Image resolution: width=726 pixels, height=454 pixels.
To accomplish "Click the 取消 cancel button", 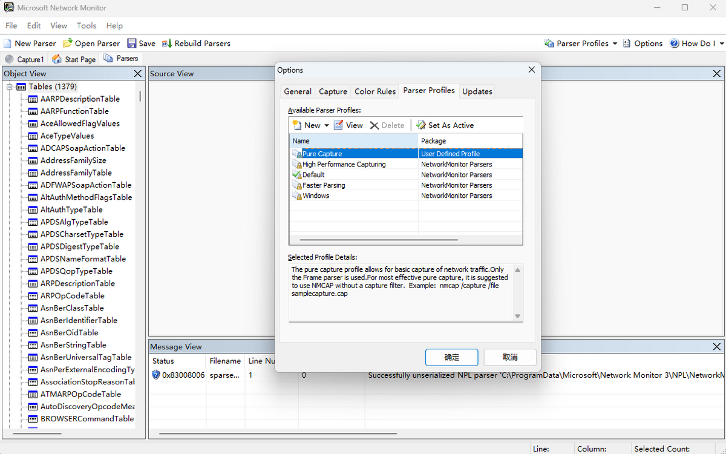I will [509, 357].
